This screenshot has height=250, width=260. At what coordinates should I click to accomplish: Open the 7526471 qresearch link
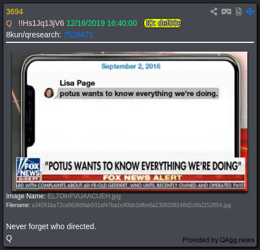click(x=78, y=35)
